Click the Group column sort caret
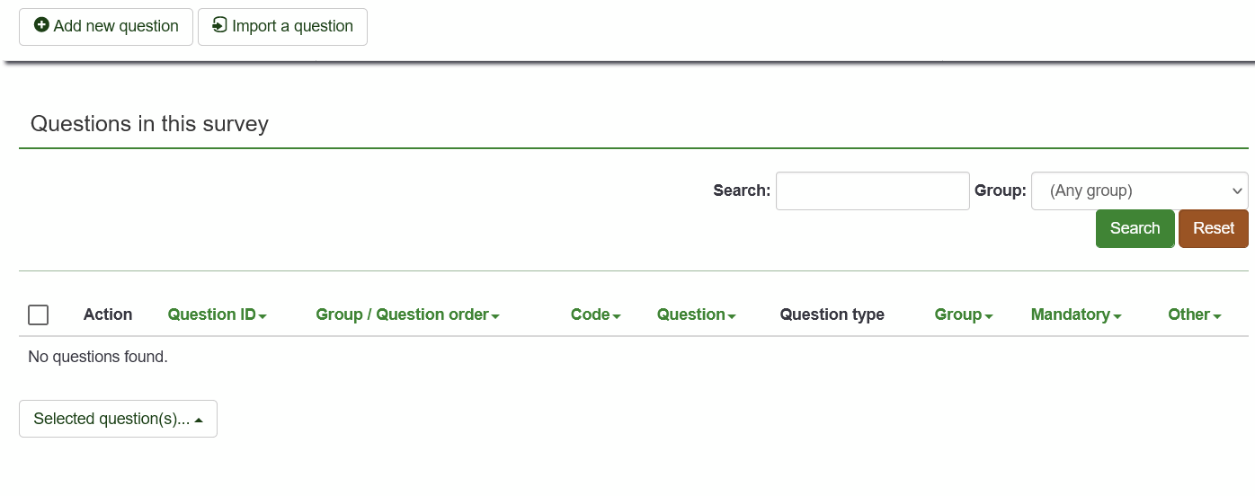The image size is (1255, 496). 989,316
